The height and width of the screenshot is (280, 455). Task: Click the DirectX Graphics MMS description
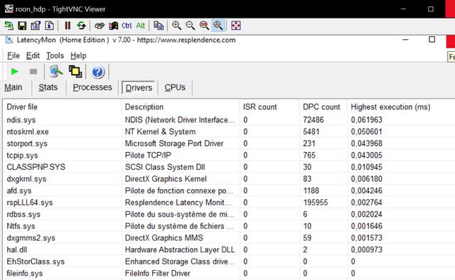pos(164,238)
